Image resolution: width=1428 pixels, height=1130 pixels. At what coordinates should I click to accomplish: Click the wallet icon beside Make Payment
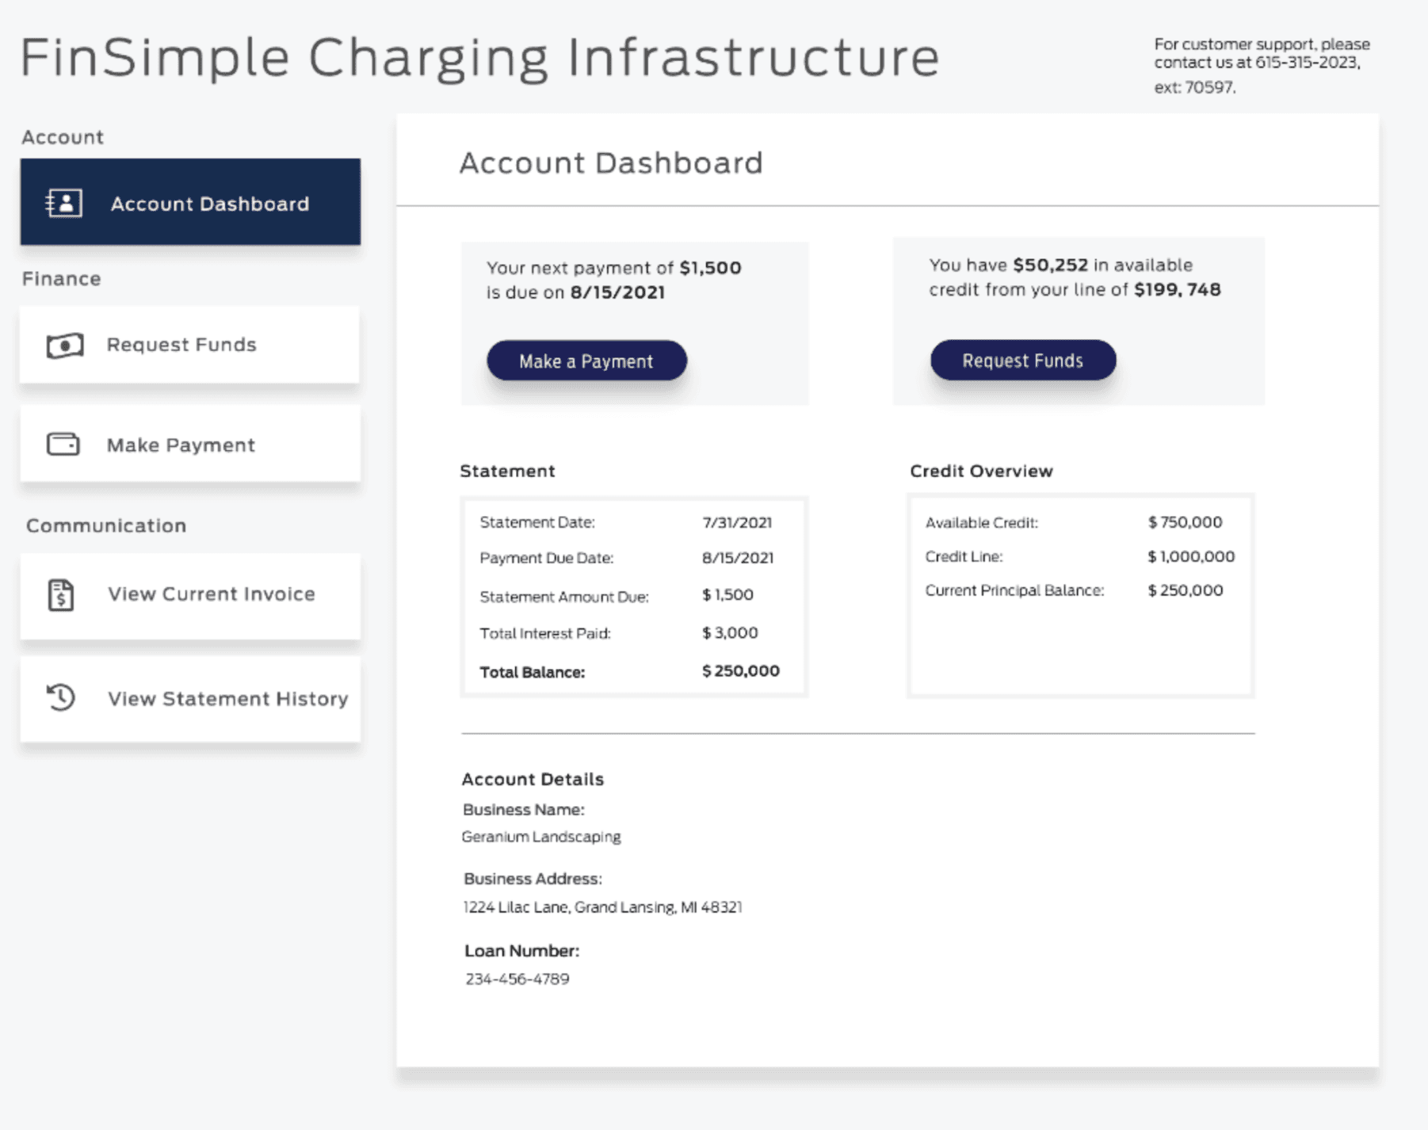63,445
